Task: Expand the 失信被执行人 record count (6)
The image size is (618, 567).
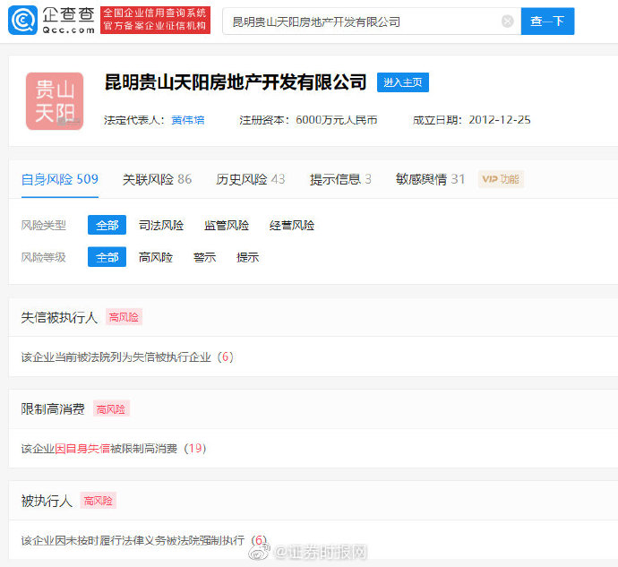Action: click(226, 357)
